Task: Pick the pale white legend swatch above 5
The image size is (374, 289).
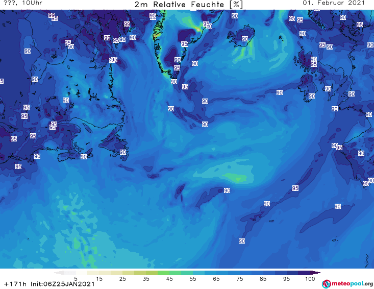Action: click(x=70, y=273)
